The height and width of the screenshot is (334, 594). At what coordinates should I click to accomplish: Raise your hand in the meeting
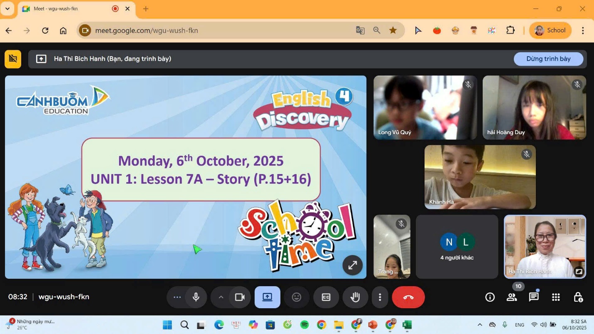[355, 297]
